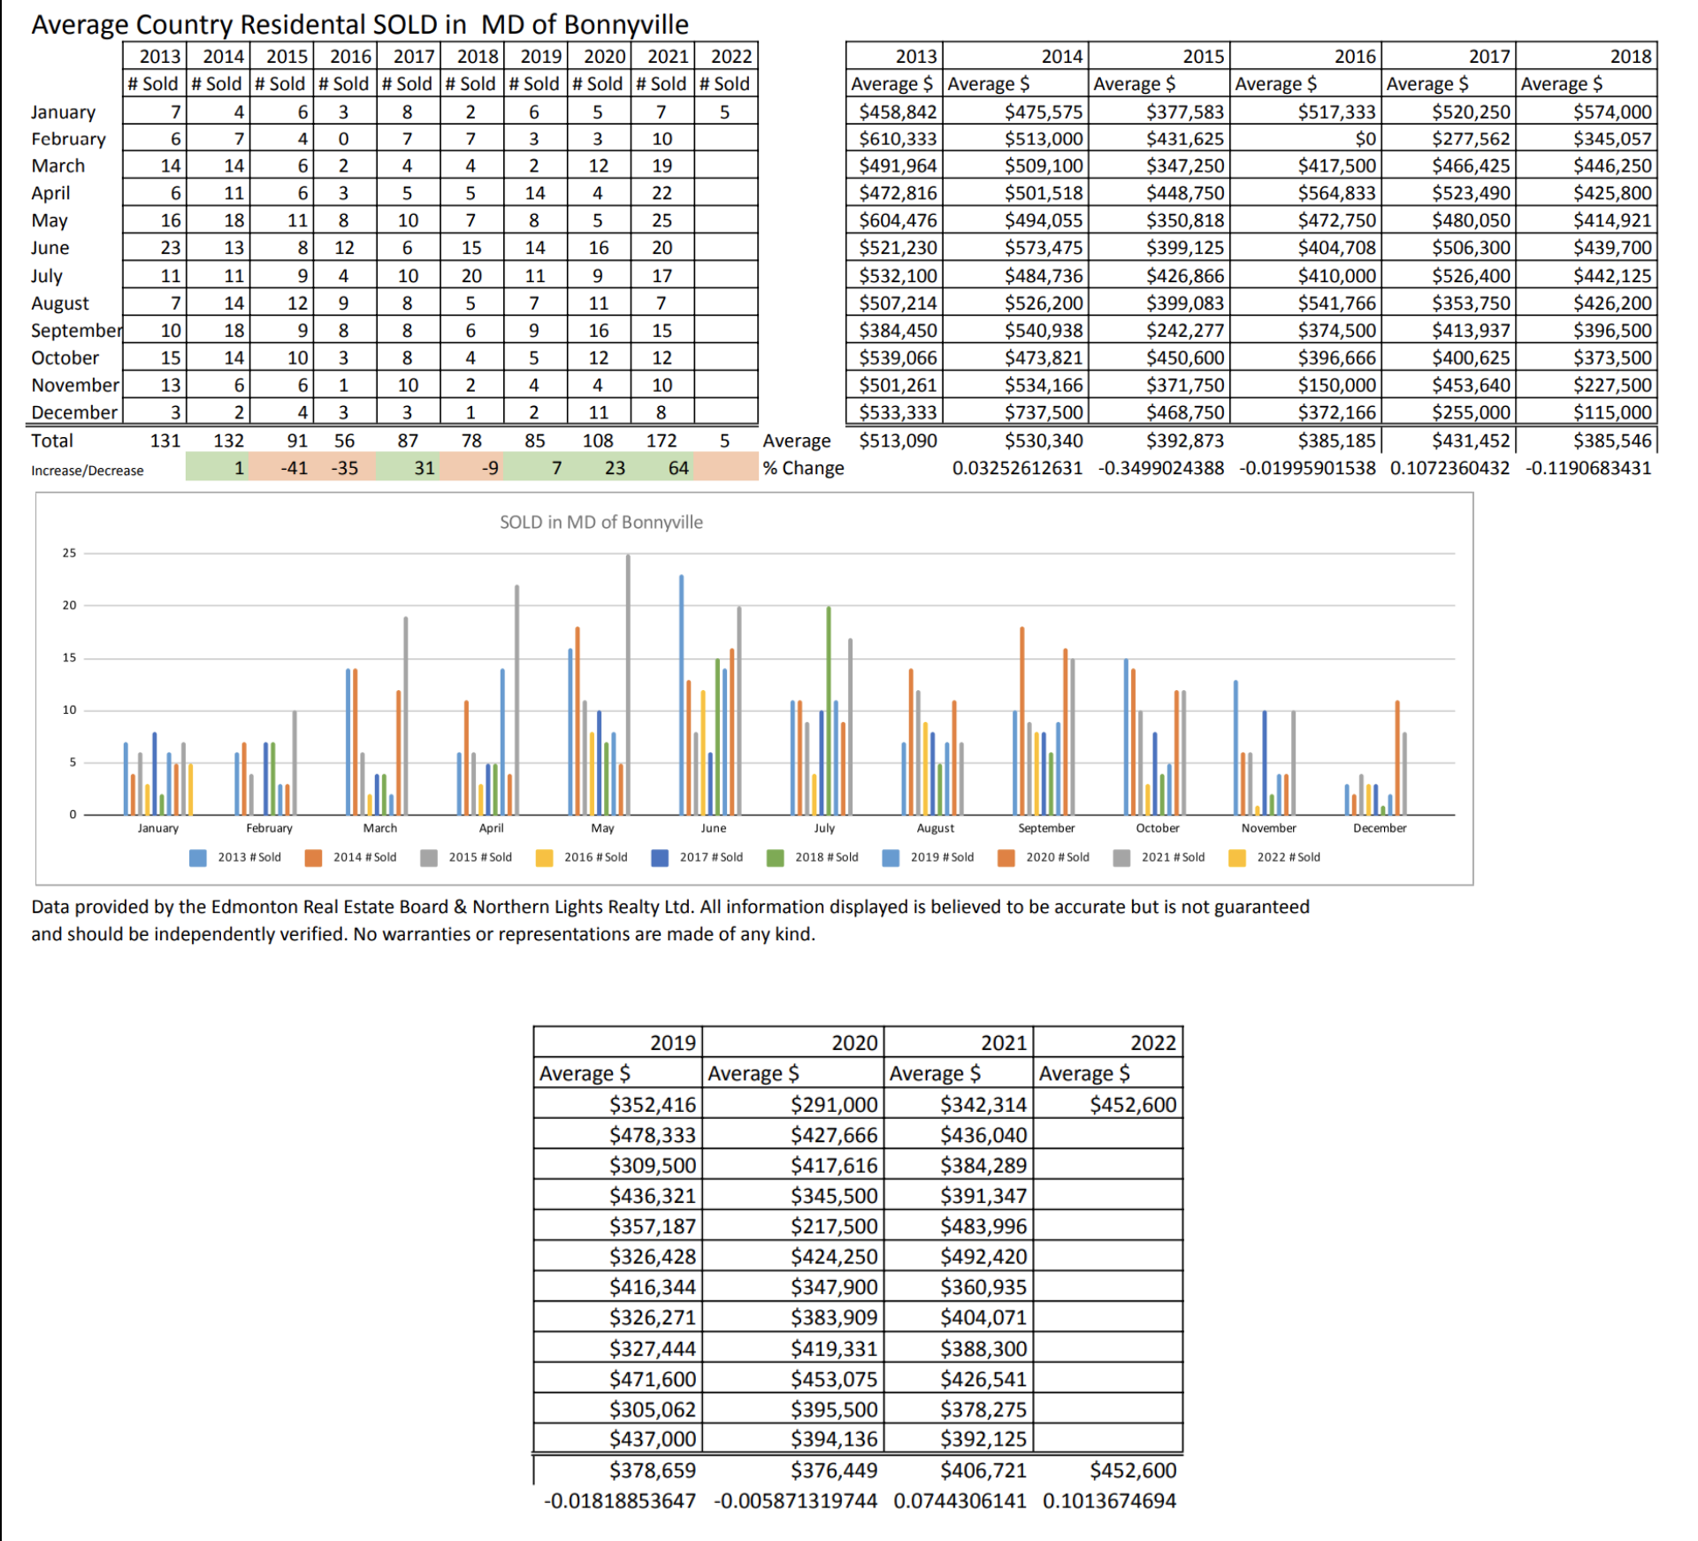Click the $378,659 average in the bottom table

point(653,1470)
